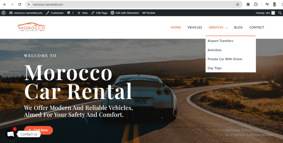Viewport: 283px width, 143px height.
Task: Collapse the Services dropdown chevron
Action: pos(226,28)
